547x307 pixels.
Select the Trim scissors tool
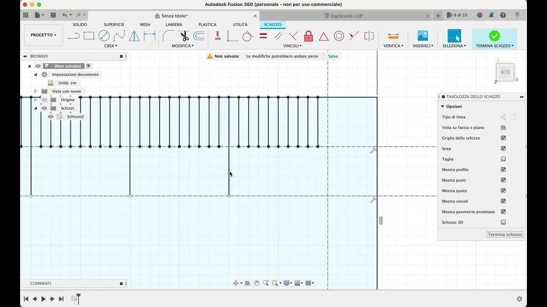[184, 36]
